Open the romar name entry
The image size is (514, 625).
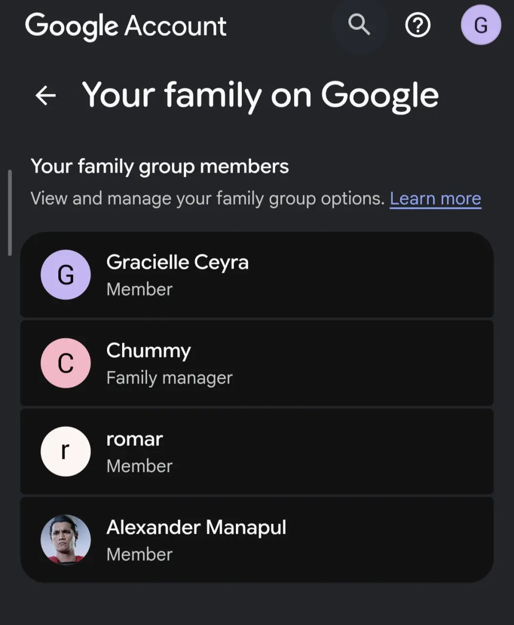[134, 439]
